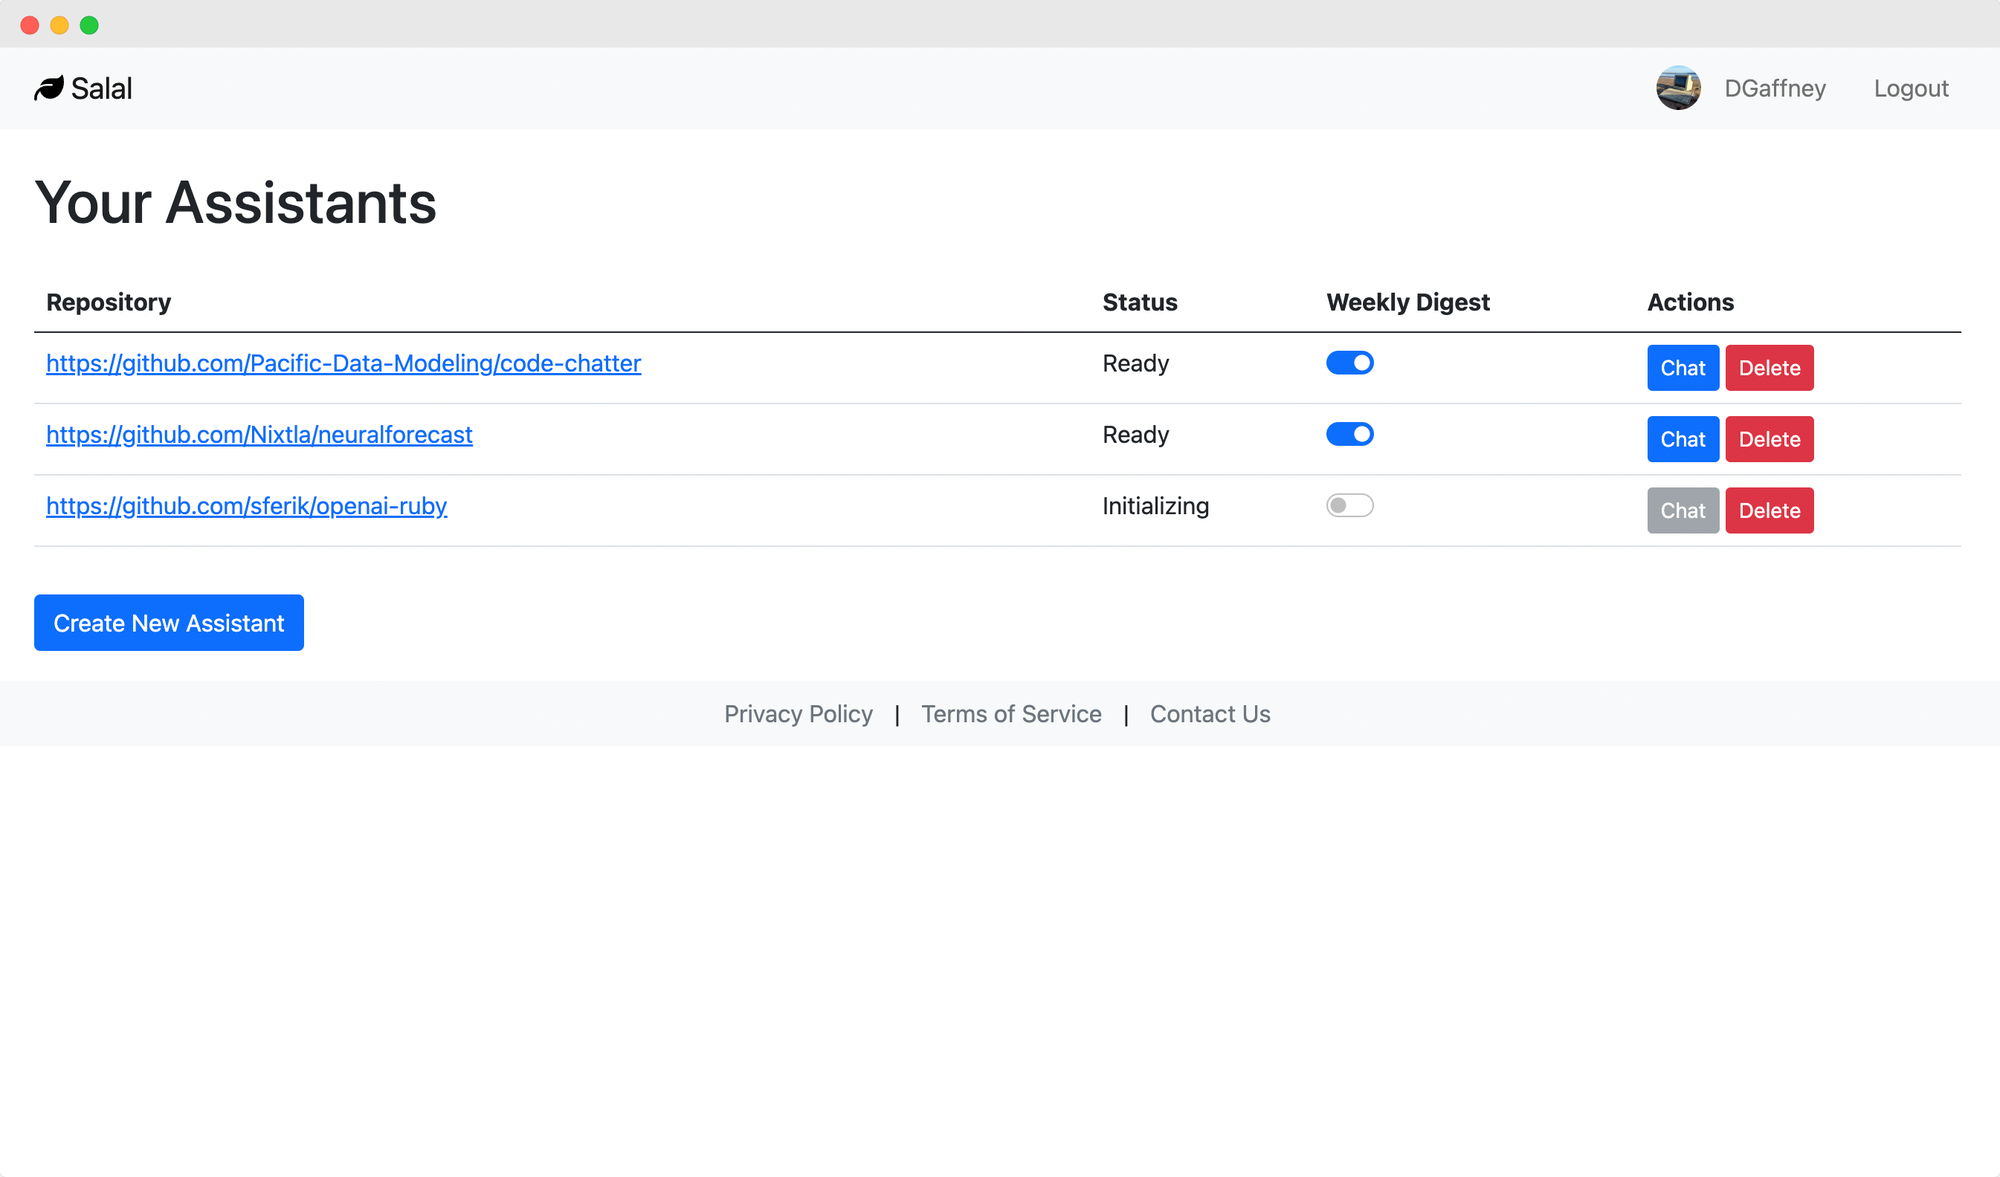Open the Privacy Policy page
This screenshot has height=1177, width=2000.
796,713
